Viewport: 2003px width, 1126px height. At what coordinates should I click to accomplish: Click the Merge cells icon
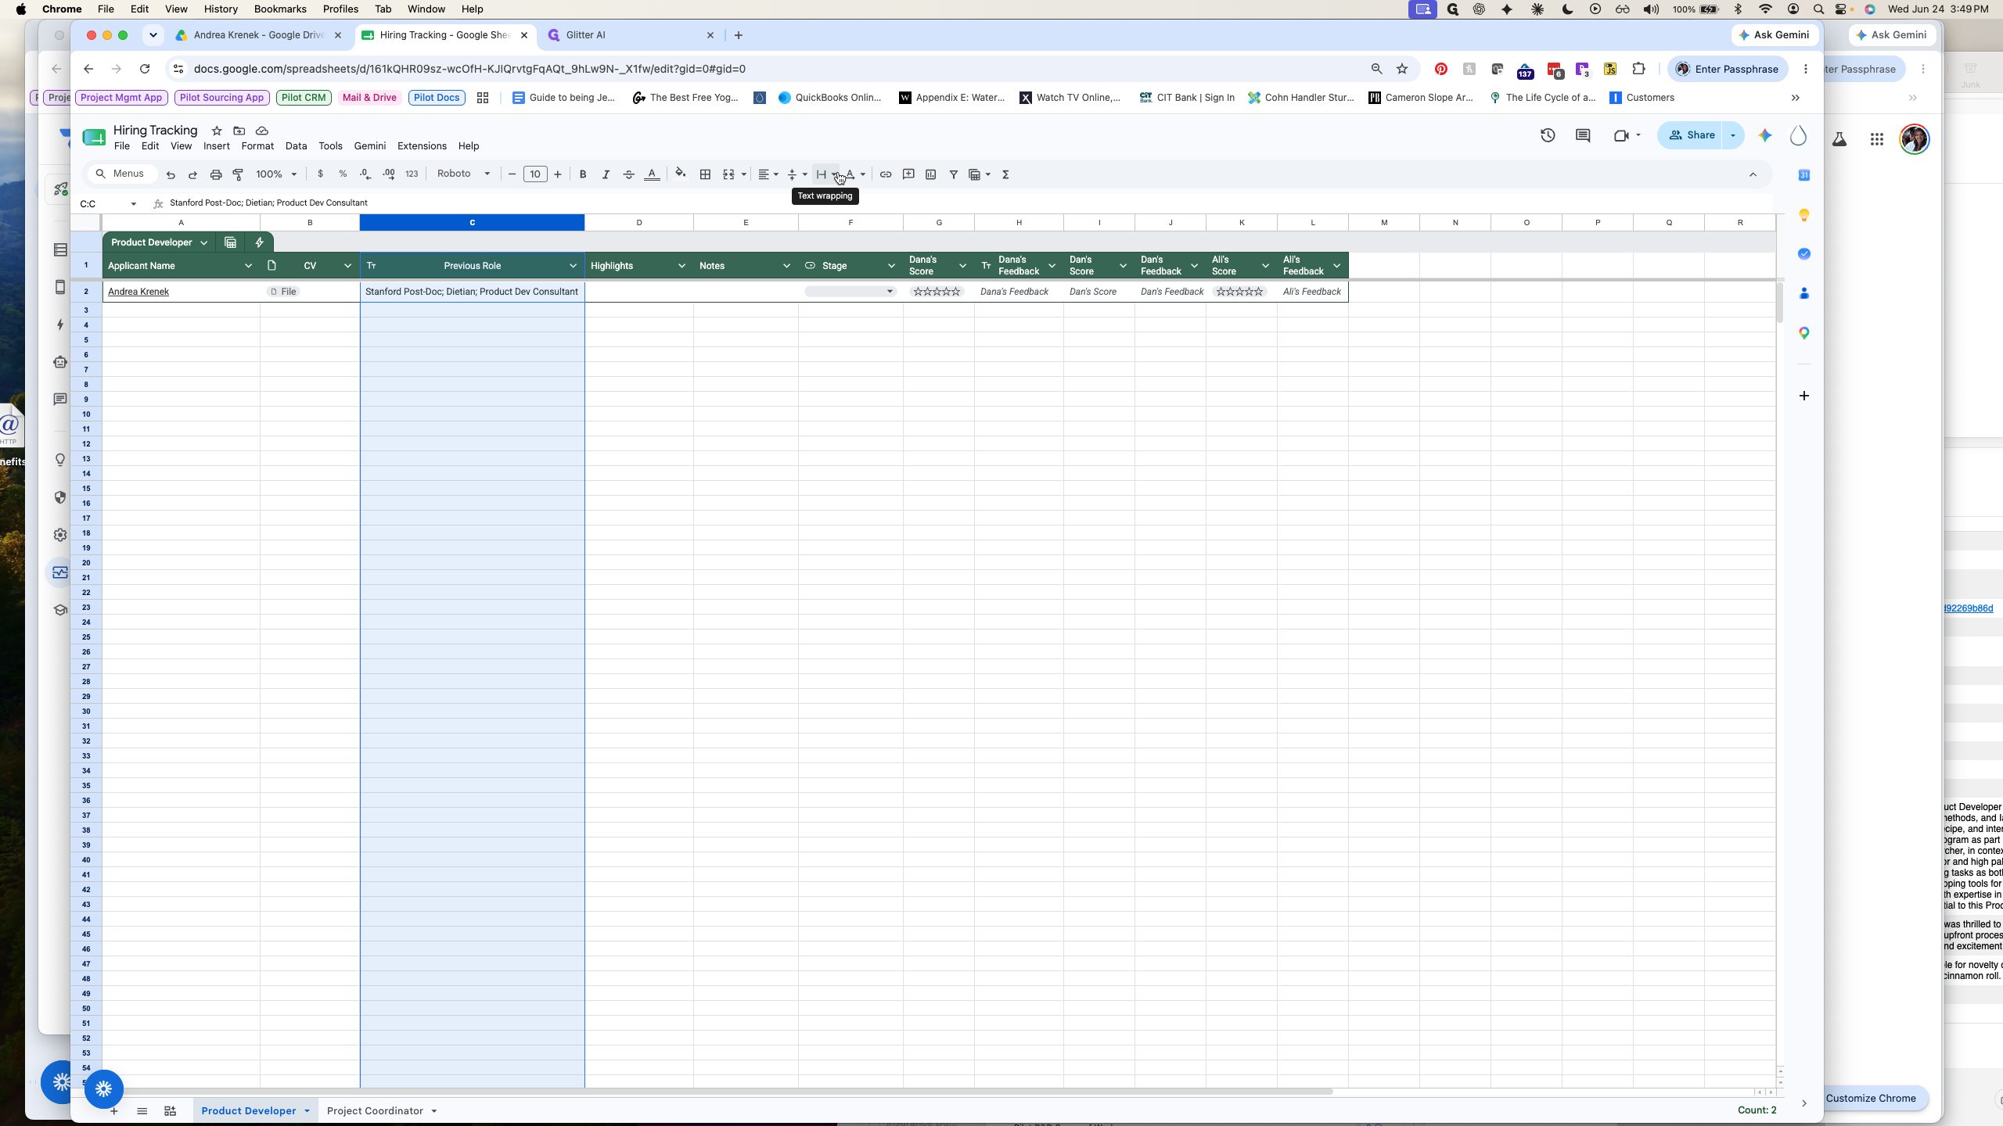(x=728, y=174)
